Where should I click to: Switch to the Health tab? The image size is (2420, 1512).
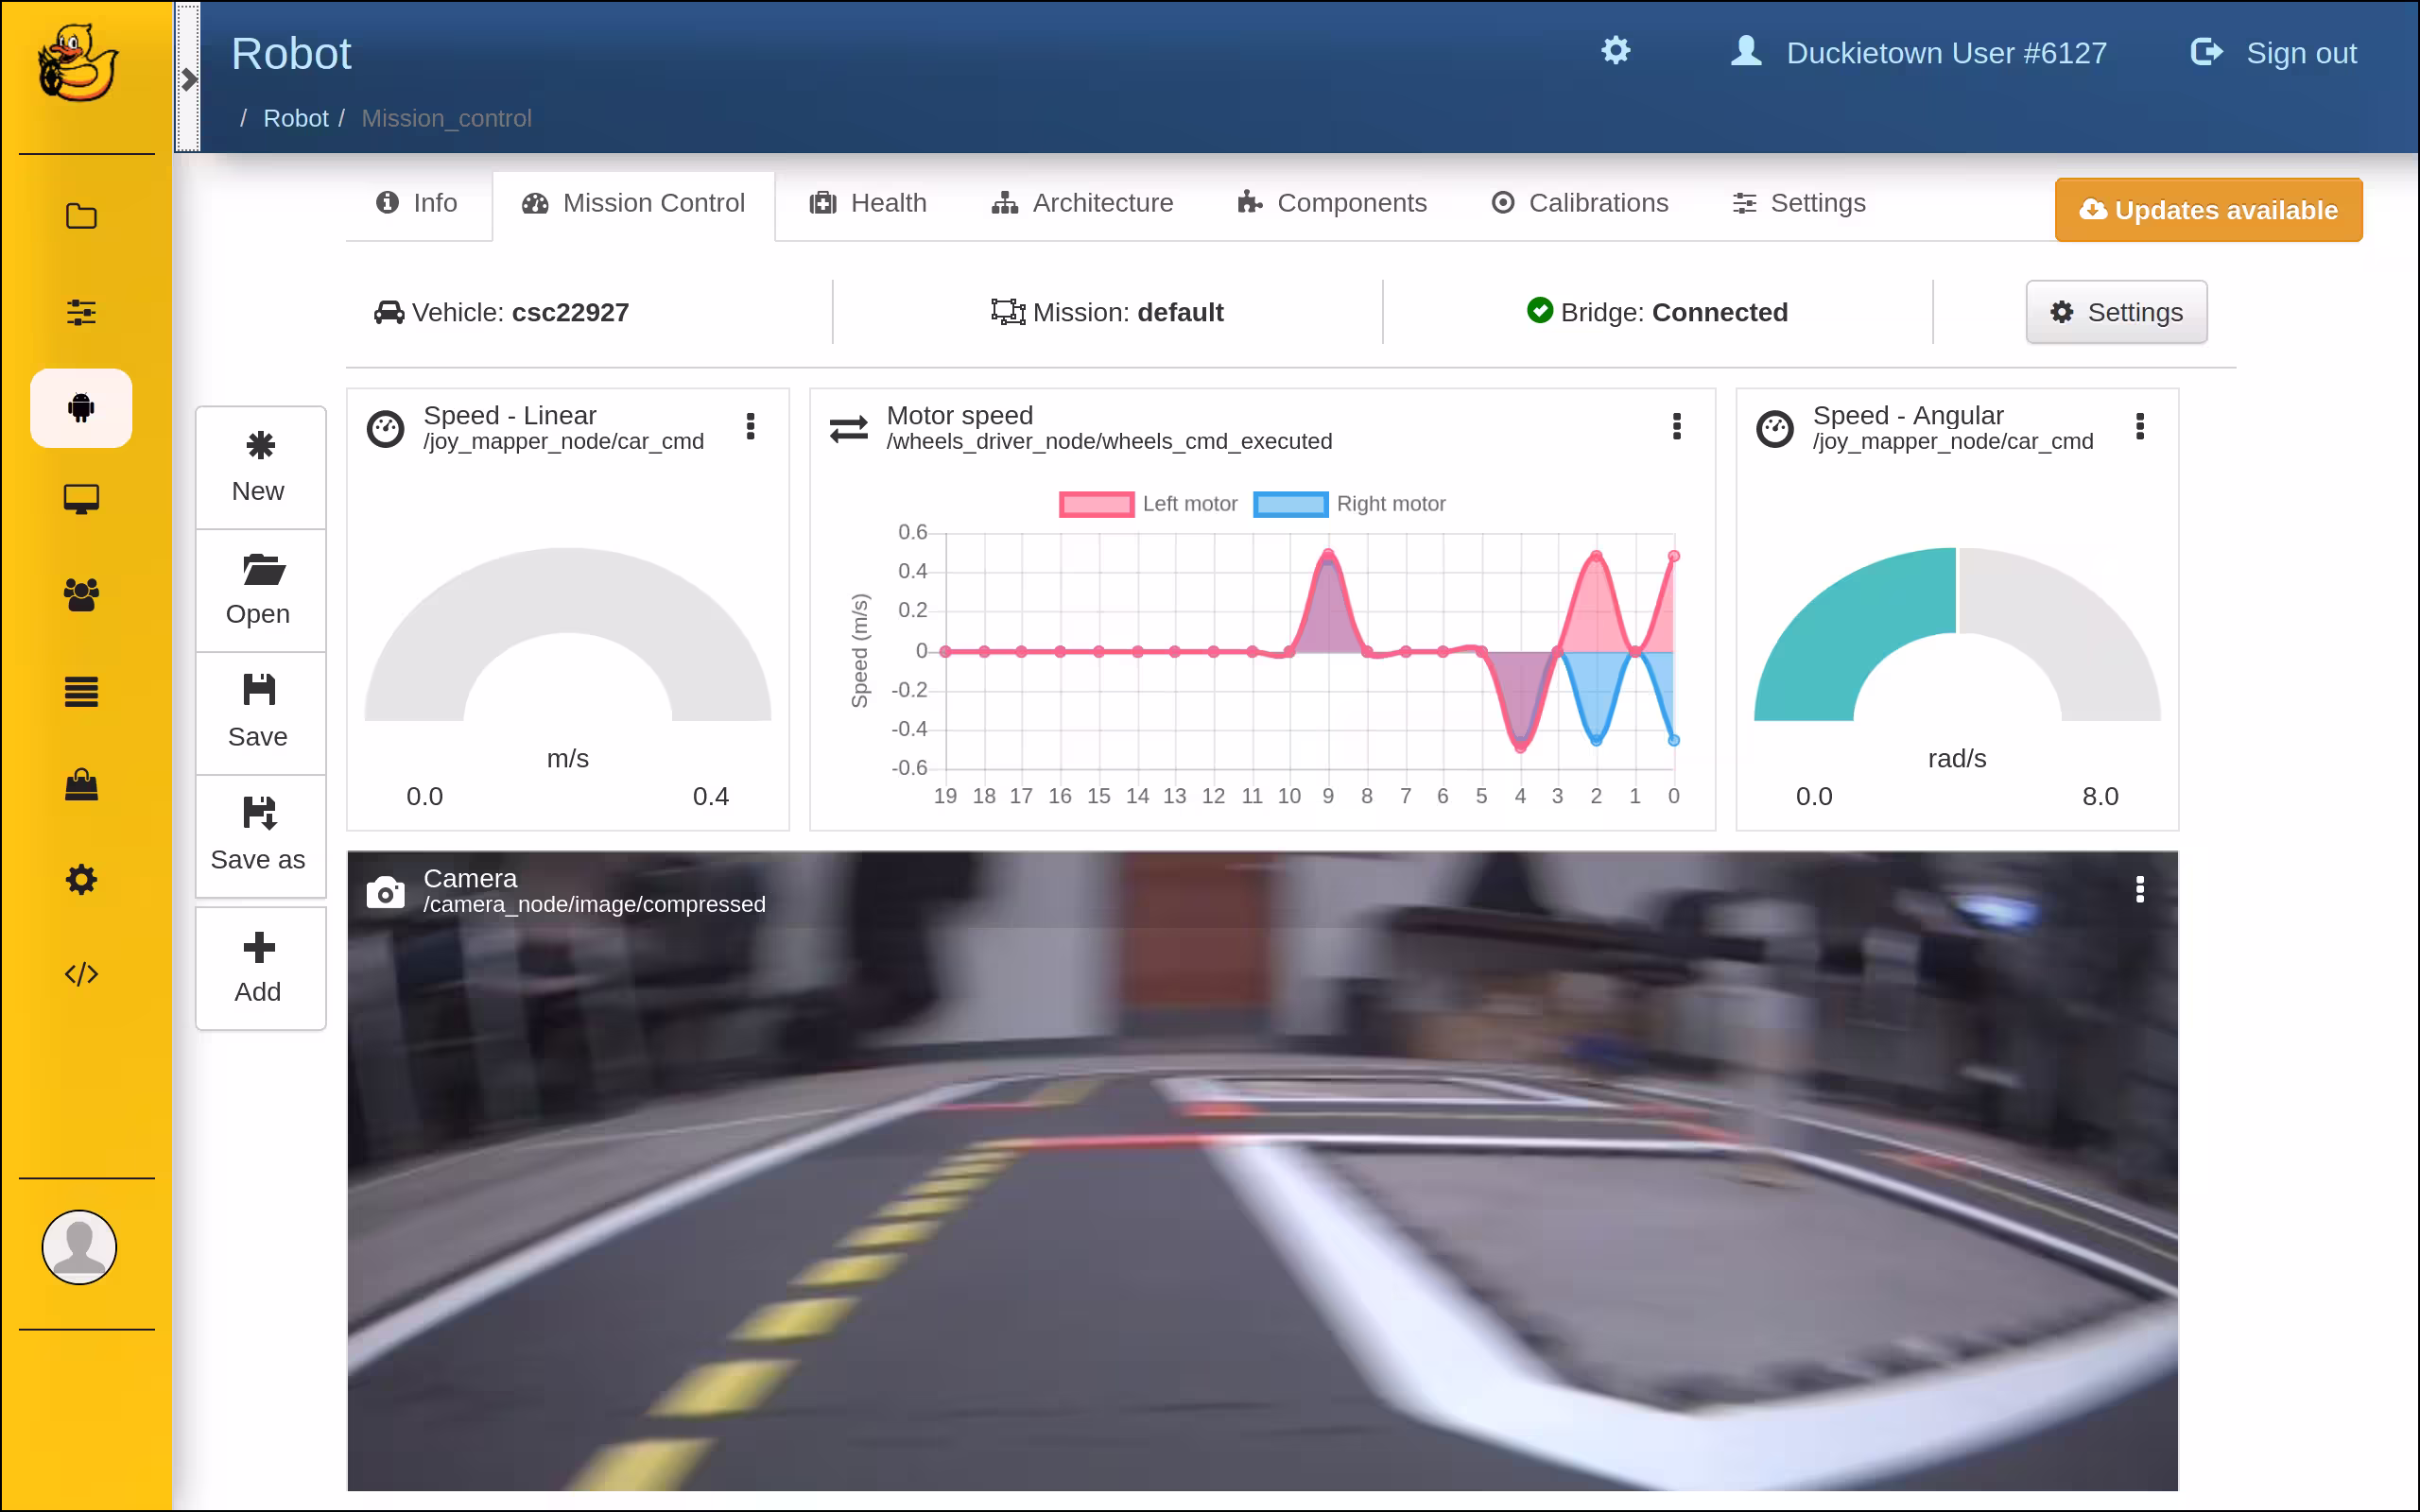pos(867,203)
